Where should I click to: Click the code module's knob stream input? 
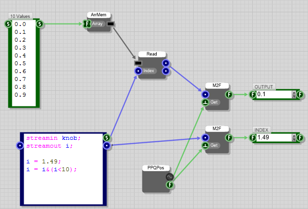click(x=20, y=146)
